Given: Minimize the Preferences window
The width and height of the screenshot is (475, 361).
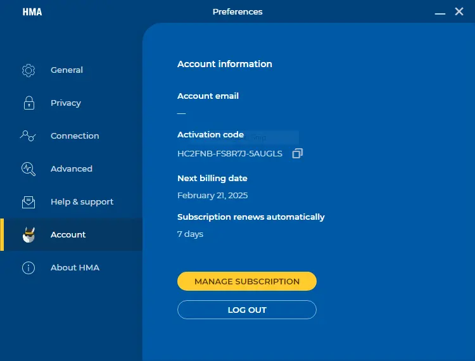Looking at the screenshot, I should click(440, 13).
